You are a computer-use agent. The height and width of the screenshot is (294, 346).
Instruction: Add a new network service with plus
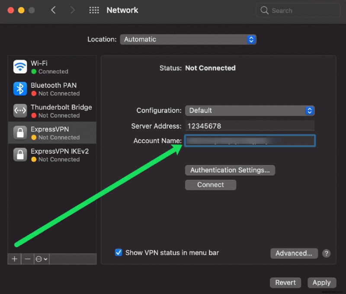15,259
